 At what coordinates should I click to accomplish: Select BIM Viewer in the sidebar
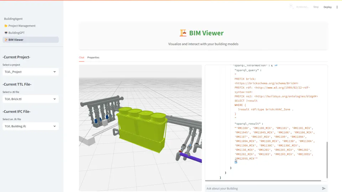pyautogui.click(x=31, y=39)
